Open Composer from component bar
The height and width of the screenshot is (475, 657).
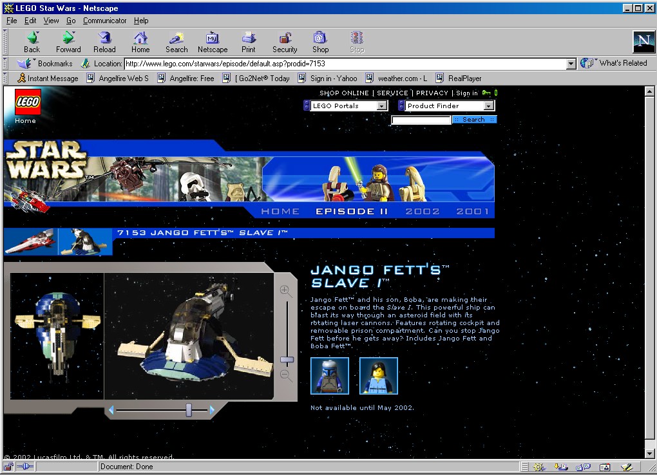(627, 467)
